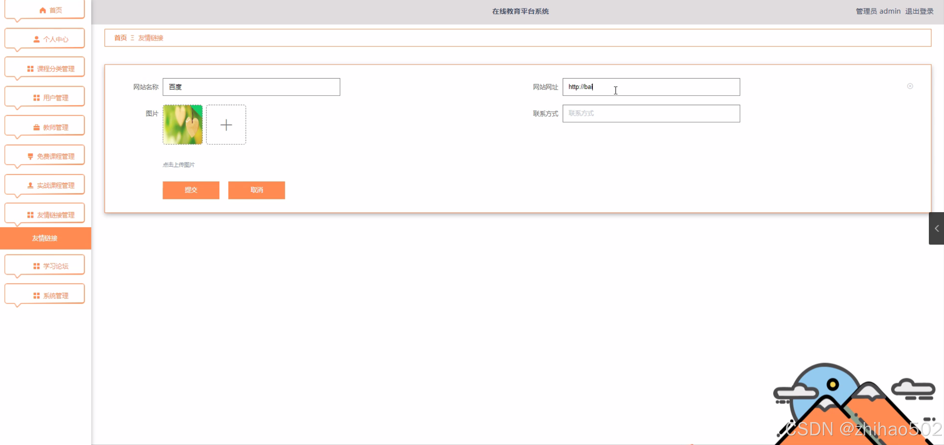
Task: Click the icon beside 免费课程管理
Action: click(30, 156)
